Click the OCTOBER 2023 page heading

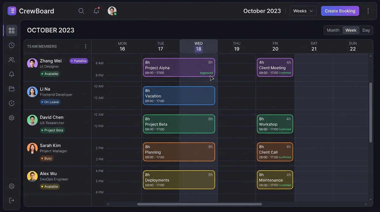[51, 30]
